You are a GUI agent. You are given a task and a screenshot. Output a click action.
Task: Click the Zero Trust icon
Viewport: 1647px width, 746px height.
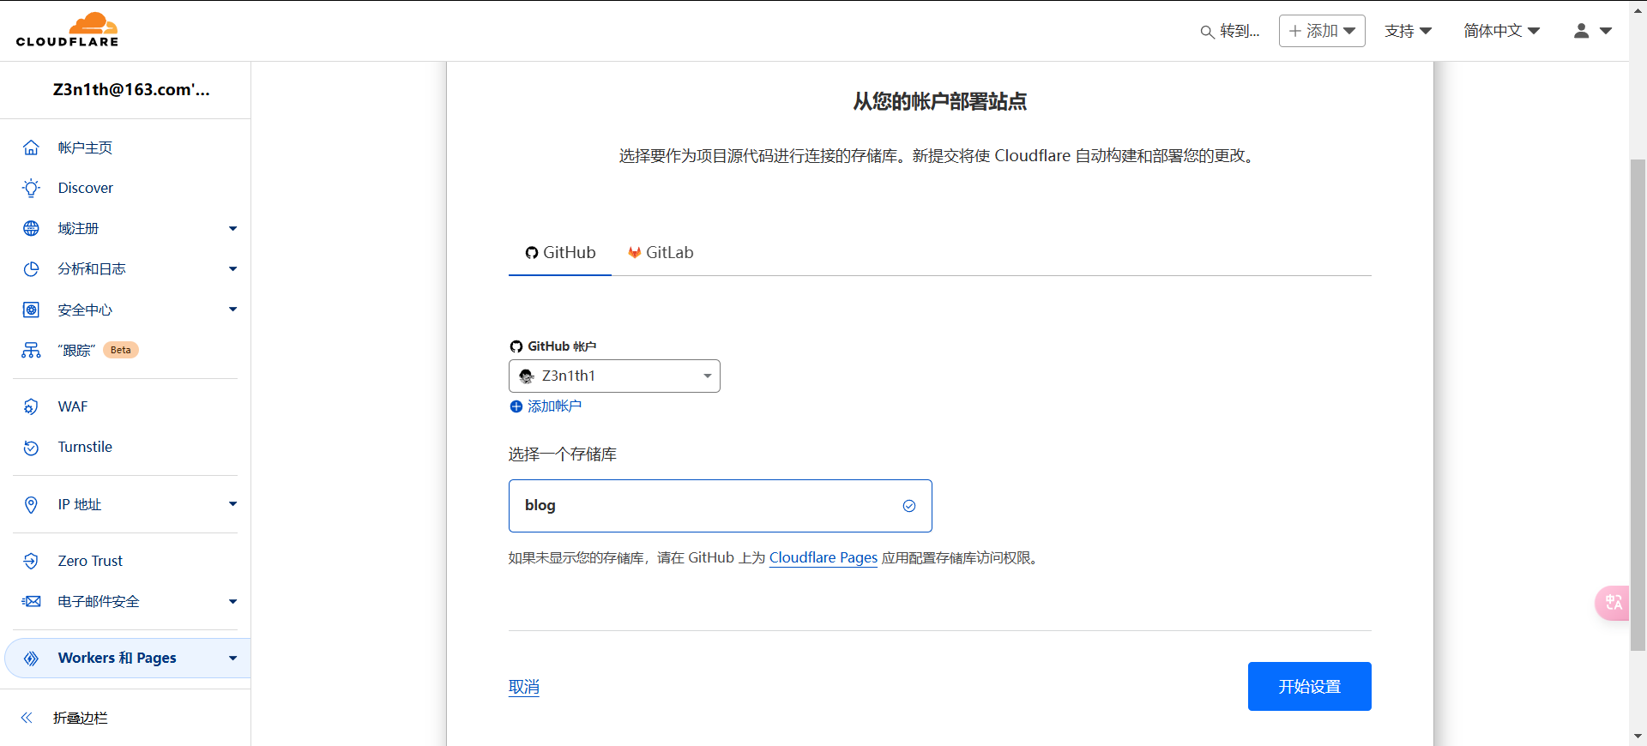(31, 561)
